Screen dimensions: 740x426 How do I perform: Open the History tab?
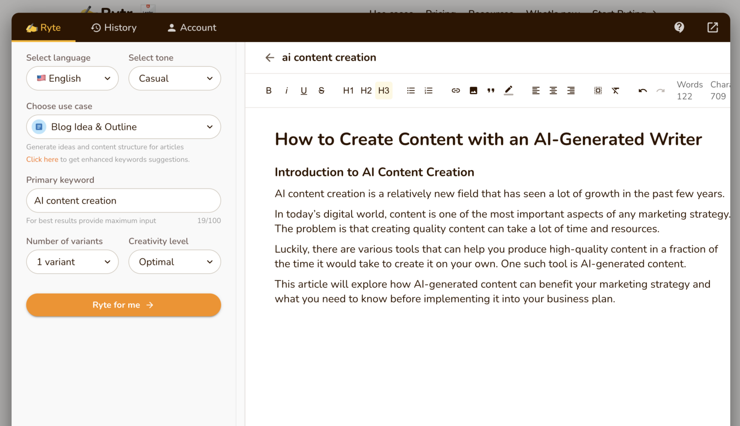click(x=114, y=28)
